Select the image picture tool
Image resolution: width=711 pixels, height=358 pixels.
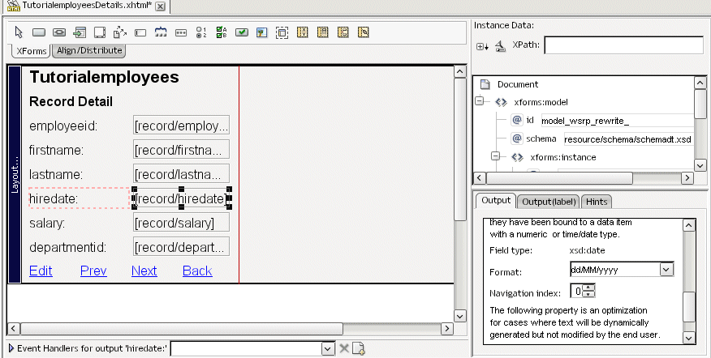(262, 32)
